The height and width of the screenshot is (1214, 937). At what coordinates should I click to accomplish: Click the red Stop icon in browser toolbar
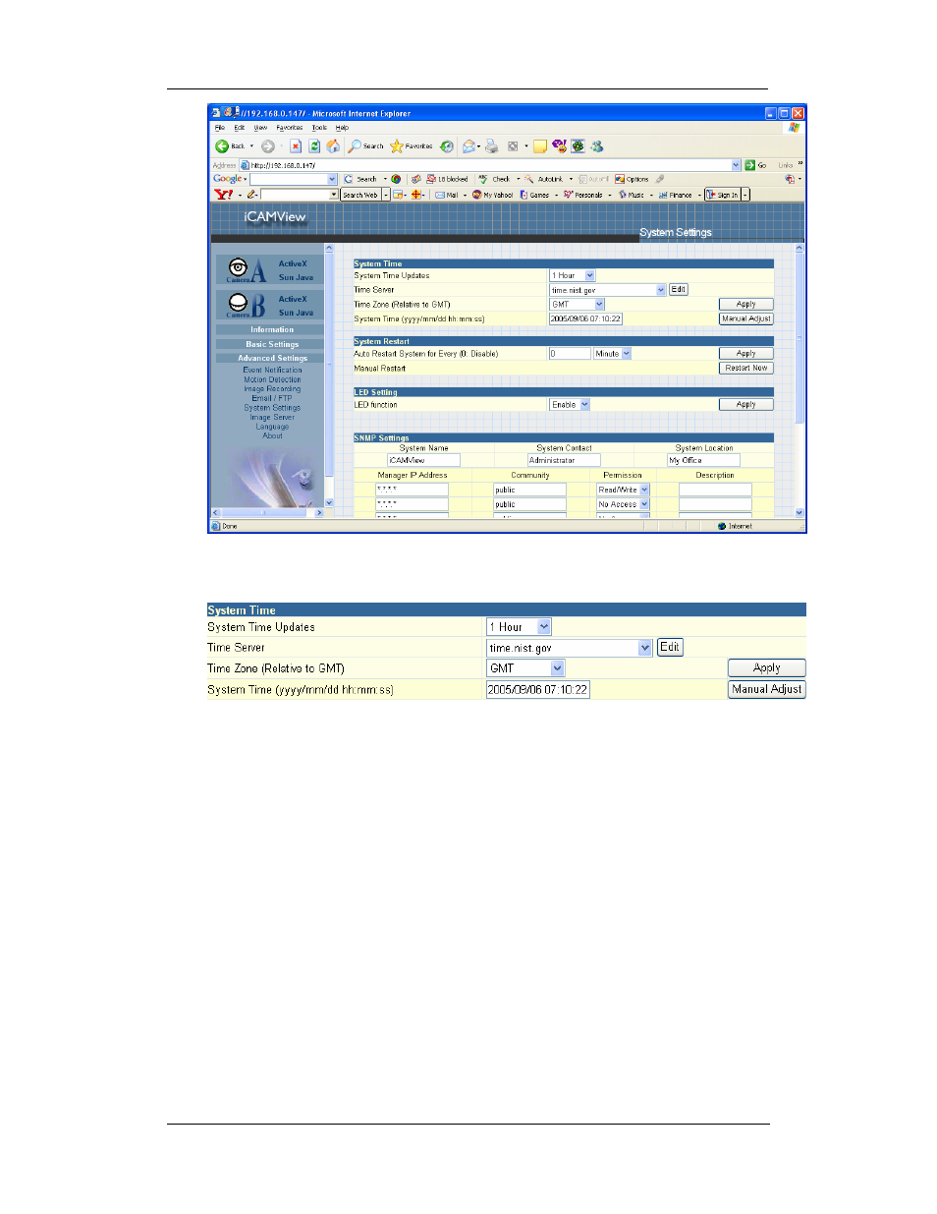click(x=295, y=146)
